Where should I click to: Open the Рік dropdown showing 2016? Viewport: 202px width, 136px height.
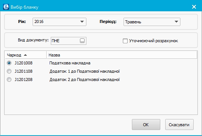click(60, 22)
